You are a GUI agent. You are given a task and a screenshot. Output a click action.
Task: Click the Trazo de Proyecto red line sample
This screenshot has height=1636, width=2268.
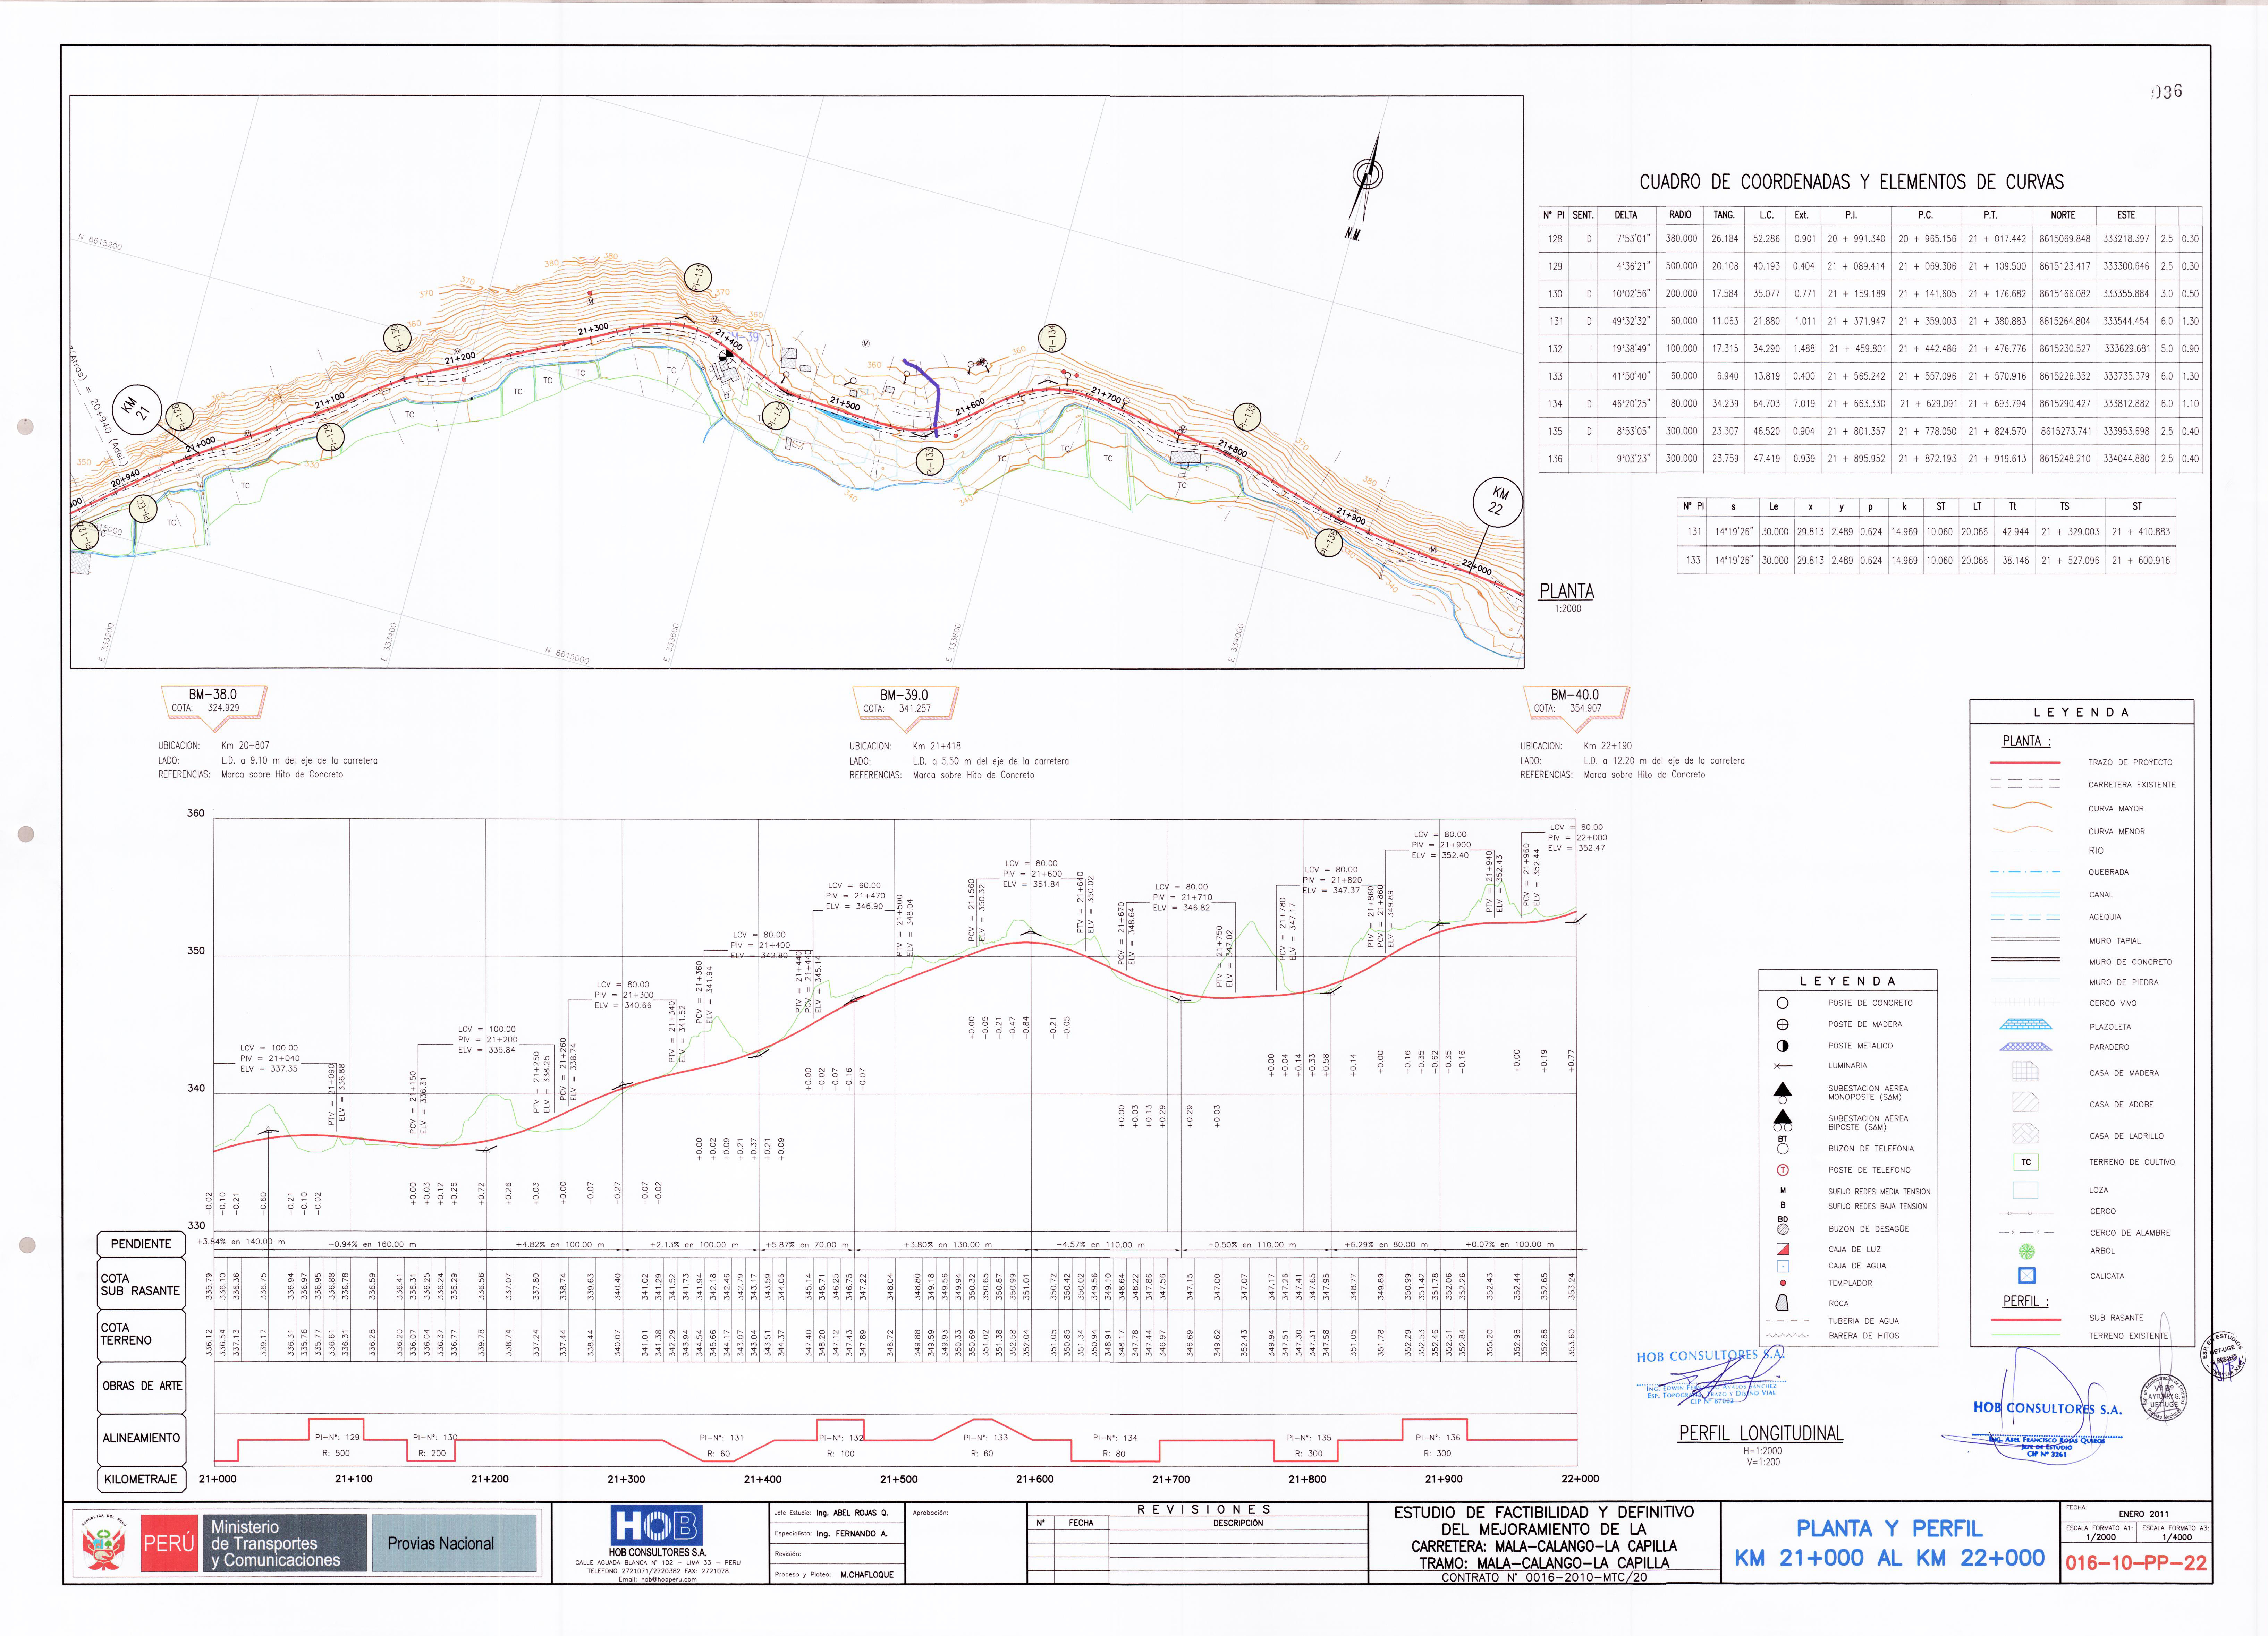pyautogui.click(x=2025, y=762)
